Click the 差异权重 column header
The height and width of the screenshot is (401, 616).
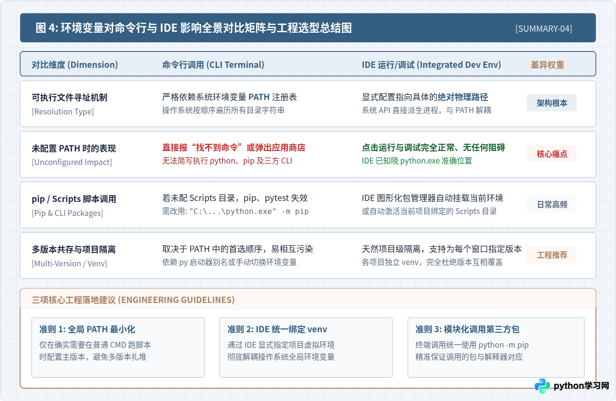(x=547, y=64)
